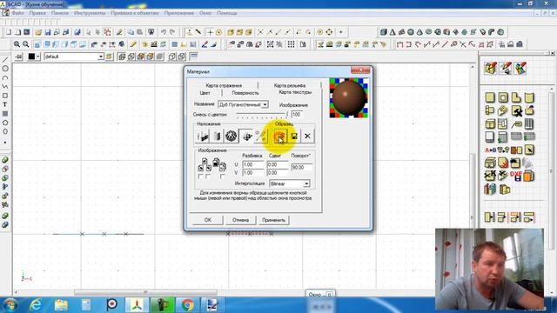The width and height of the screenshot is (557, 313).
Task: Select the Circle tool in left toolbar
Action: (x=5, y=69)
